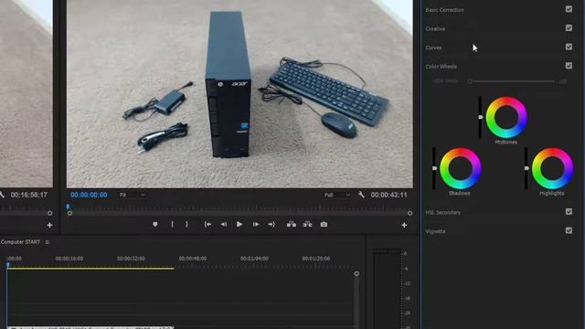Click the blue 00:00:00:00 program timecode

89,195
